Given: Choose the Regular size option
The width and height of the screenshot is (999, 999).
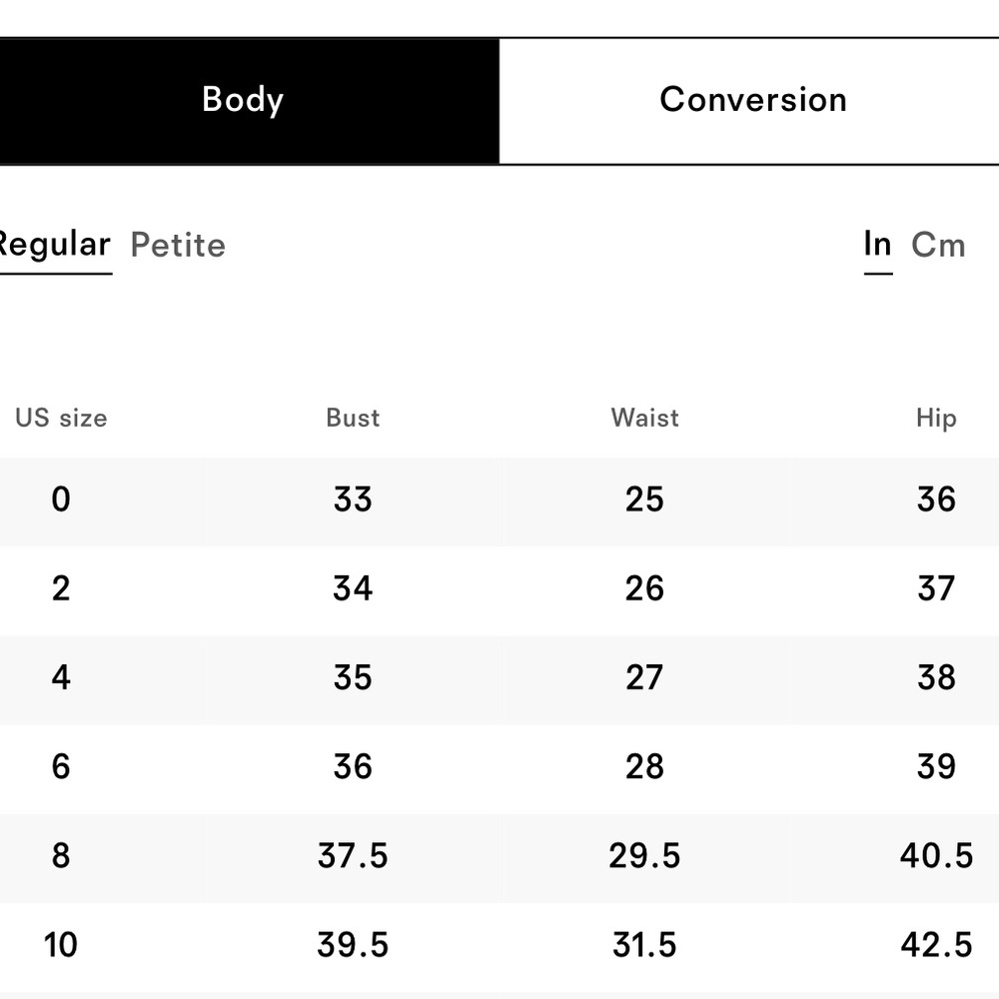Looking at the screenshot, I should click(55, 246).
